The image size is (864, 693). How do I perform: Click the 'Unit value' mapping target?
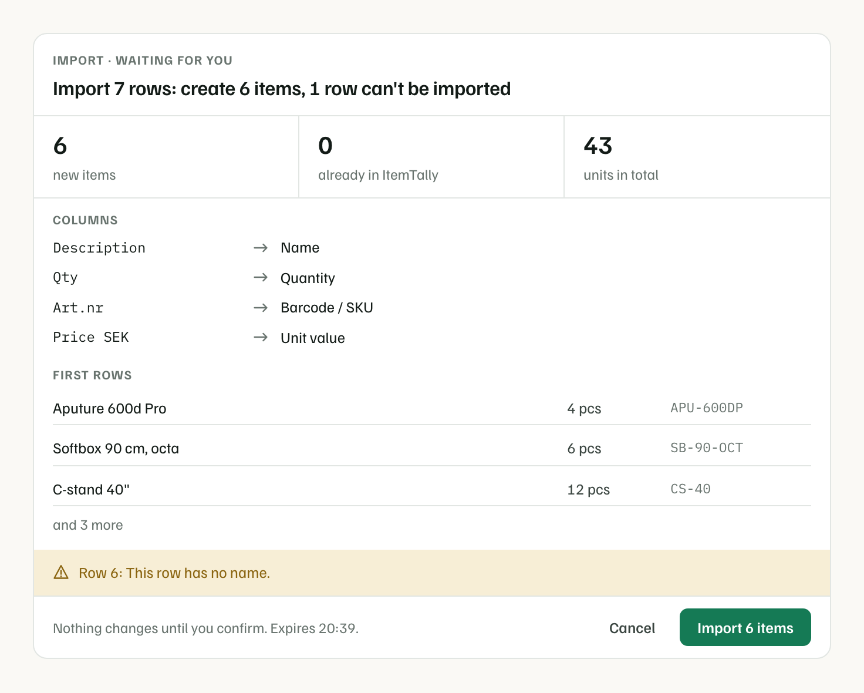click(313, 338)
